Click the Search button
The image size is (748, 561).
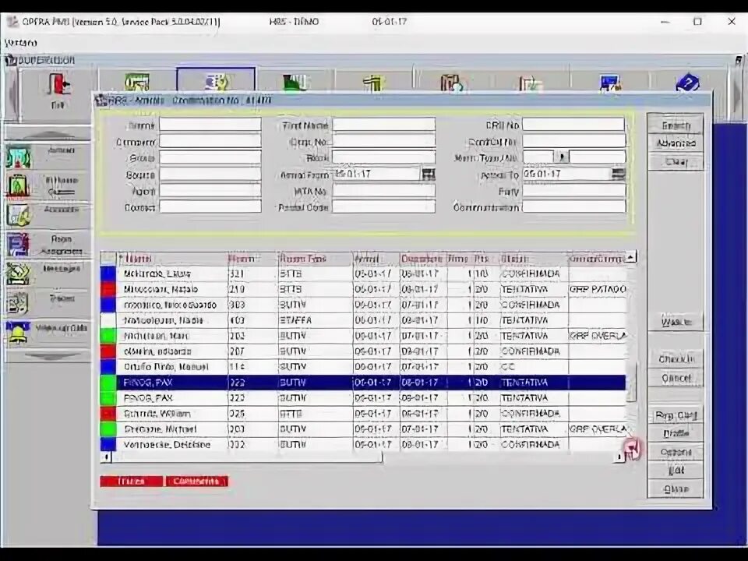point(676,125)
